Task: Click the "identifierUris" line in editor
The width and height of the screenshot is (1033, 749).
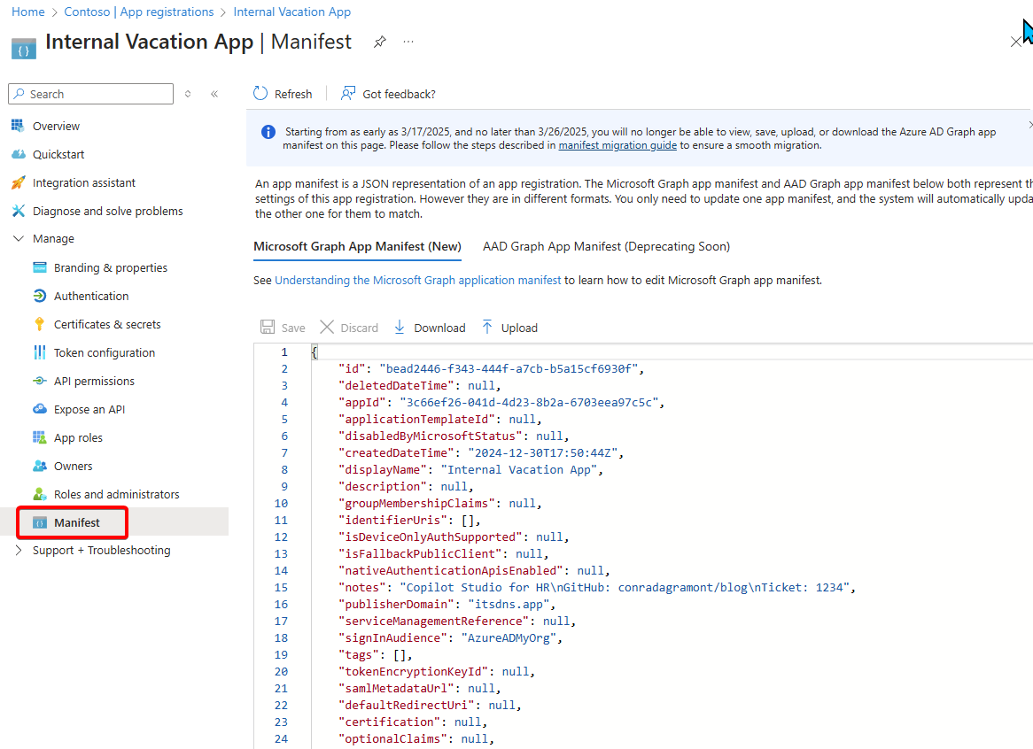Action: click(x=409, y=520)
